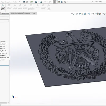Screen dimensions: 106x106
Task: Click Scene Illumination Proof Sheet
Action: 31,7
